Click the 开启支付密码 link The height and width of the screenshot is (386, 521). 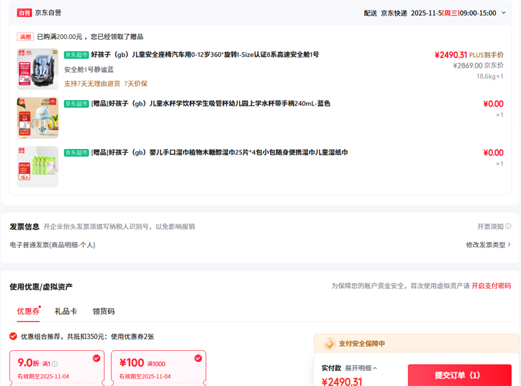(x=491, y=286)
